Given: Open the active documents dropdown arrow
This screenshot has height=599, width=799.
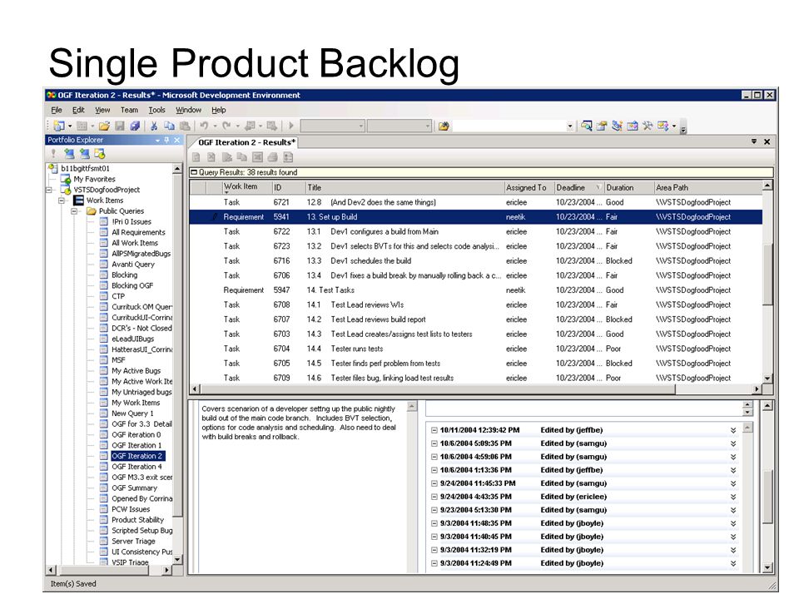Looking at the screenshot, I should click(754, 141).
